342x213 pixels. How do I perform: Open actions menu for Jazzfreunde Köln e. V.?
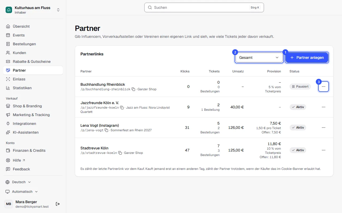point(324,107)
